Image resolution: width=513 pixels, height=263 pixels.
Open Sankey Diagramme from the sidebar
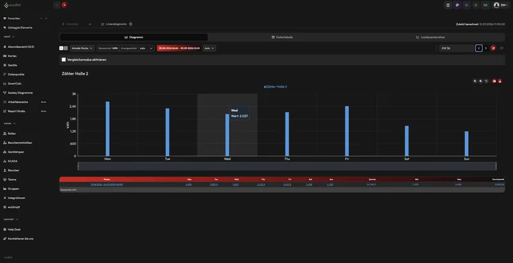point(20,93)
